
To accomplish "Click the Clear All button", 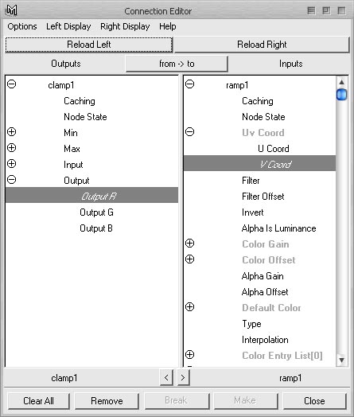I will tap(38, 401).
